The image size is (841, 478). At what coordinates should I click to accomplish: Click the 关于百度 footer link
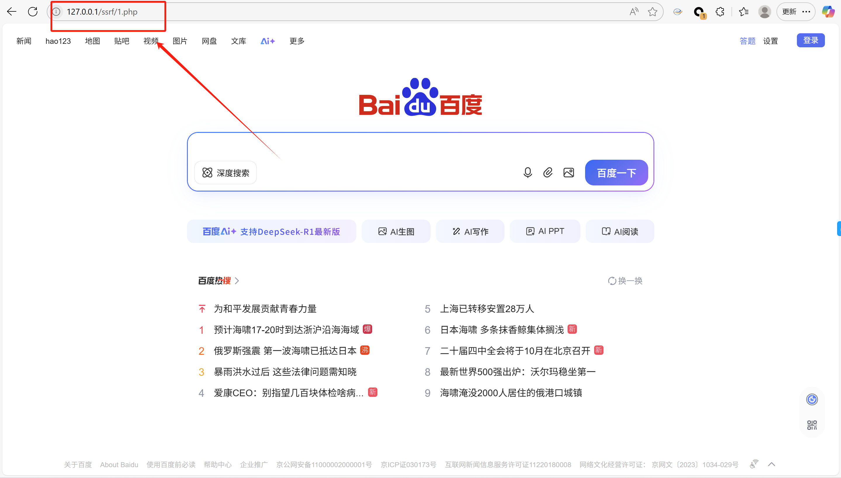pyautogui.click(x=78, y=465)
